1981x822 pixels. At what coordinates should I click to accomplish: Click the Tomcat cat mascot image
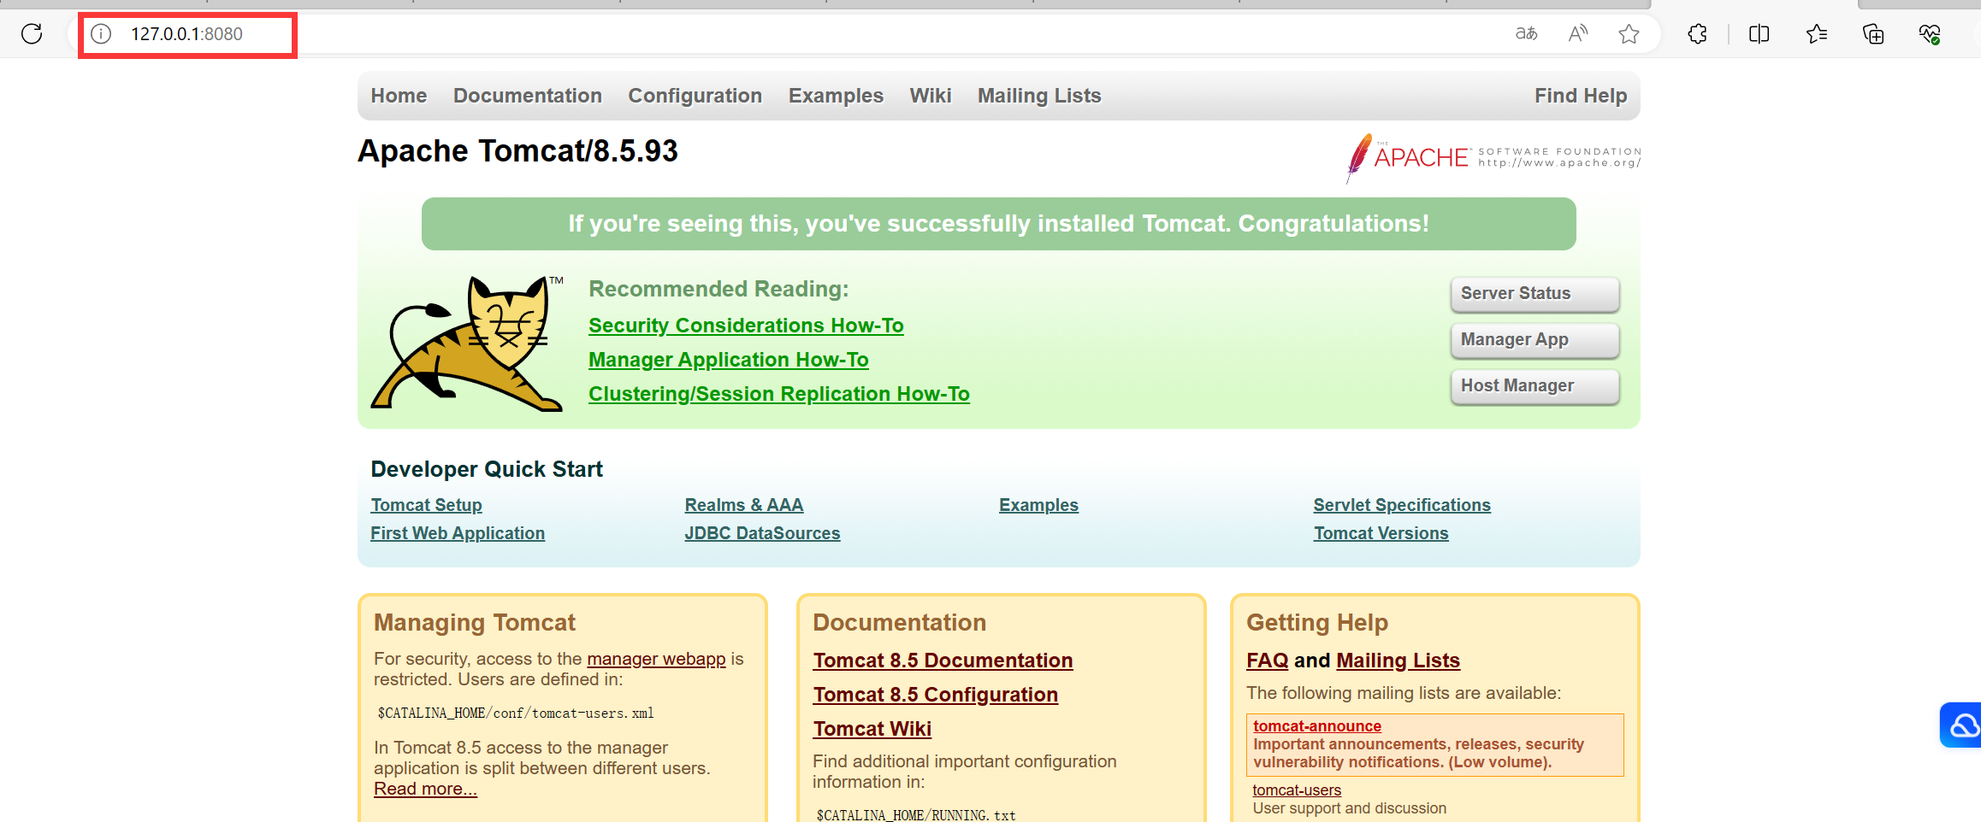tap(467, 343)
